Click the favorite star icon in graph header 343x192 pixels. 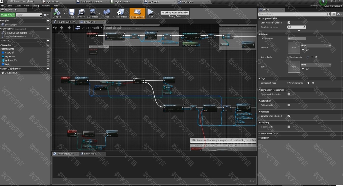pyautogui.click(x=55, y=28)
